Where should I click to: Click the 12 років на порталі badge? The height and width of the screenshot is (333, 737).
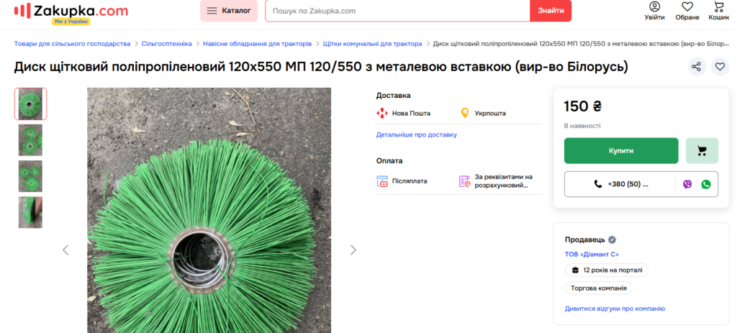606,270
